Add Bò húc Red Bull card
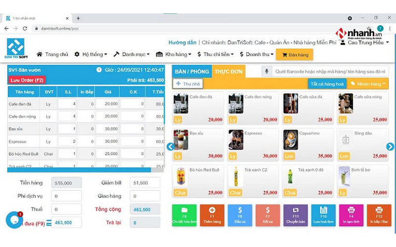The image size is (396, 247). coord(198,181)
